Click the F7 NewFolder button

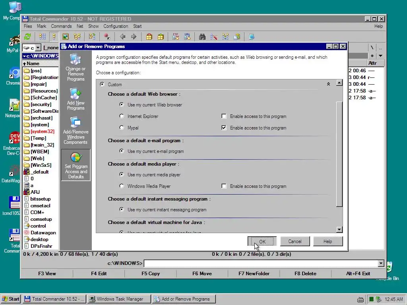pos(254,274)
